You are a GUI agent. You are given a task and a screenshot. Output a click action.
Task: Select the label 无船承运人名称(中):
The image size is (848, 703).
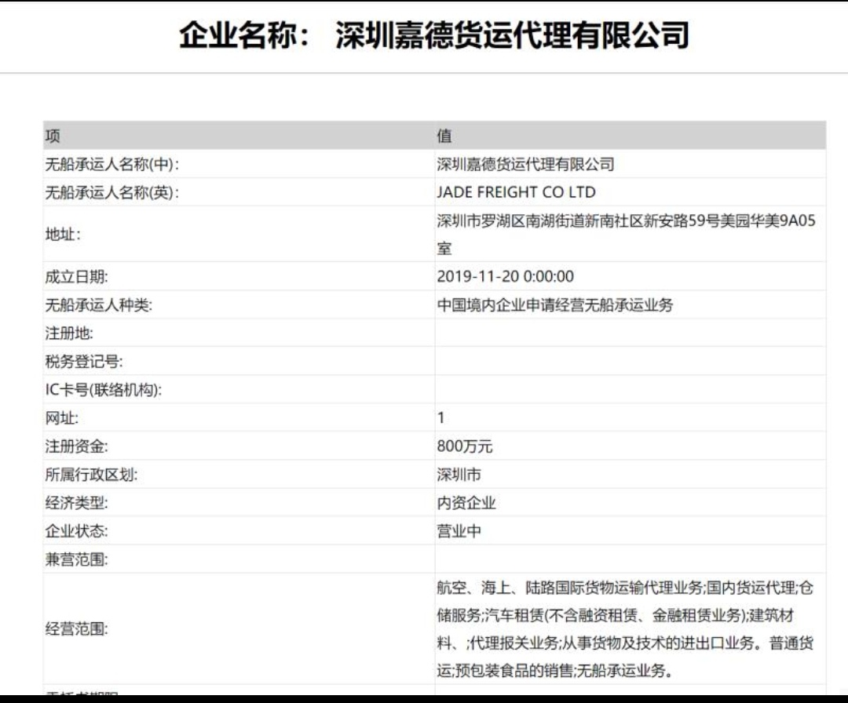click(x=112, y=164)
